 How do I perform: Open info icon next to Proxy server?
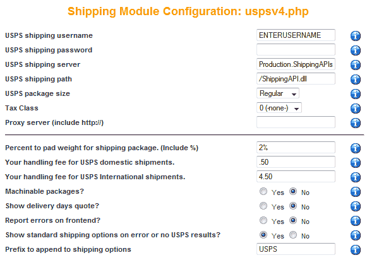tap(355, 123)
